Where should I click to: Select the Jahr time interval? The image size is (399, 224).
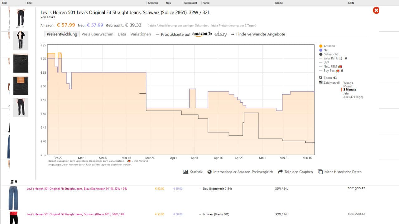click(x=346, y=93)
